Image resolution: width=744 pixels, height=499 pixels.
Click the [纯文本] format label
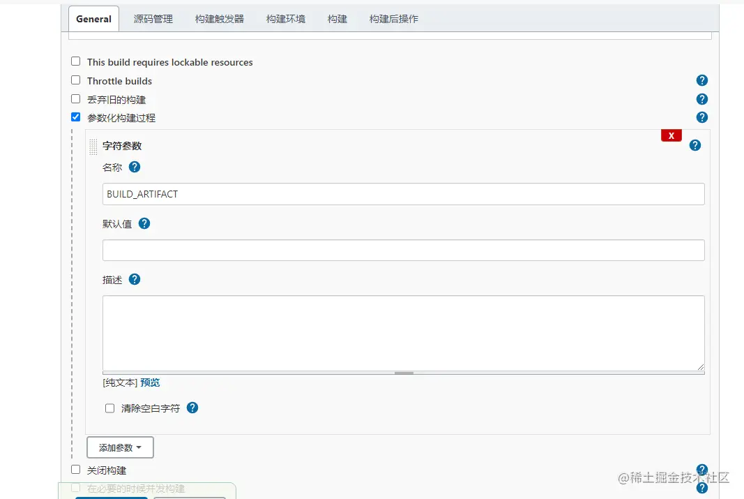(120, 382)
